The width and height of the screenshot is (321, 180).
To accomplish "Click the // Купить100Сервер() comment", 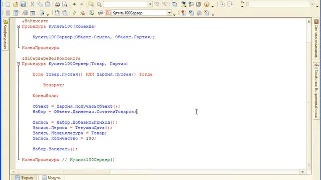I will 88,160.
